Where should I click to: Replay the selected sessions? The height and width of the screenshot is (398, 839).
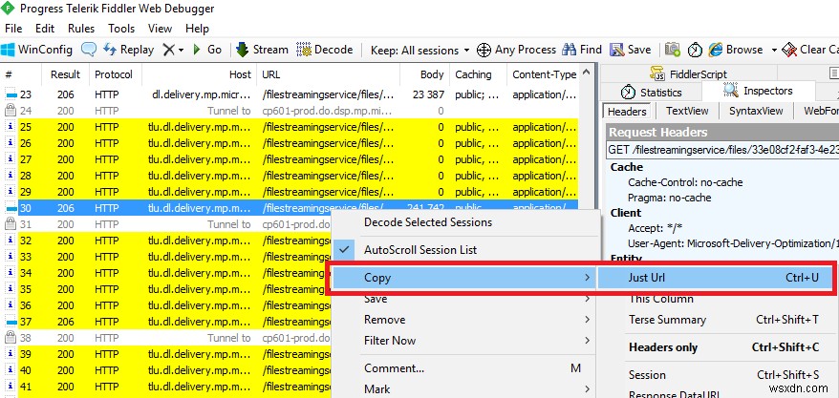(x=128, y=50)
